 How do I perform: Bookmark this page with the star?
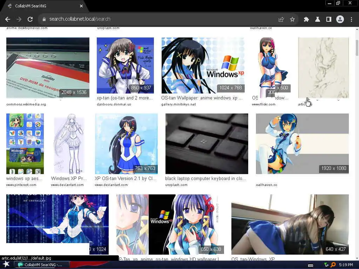(292, 20)
